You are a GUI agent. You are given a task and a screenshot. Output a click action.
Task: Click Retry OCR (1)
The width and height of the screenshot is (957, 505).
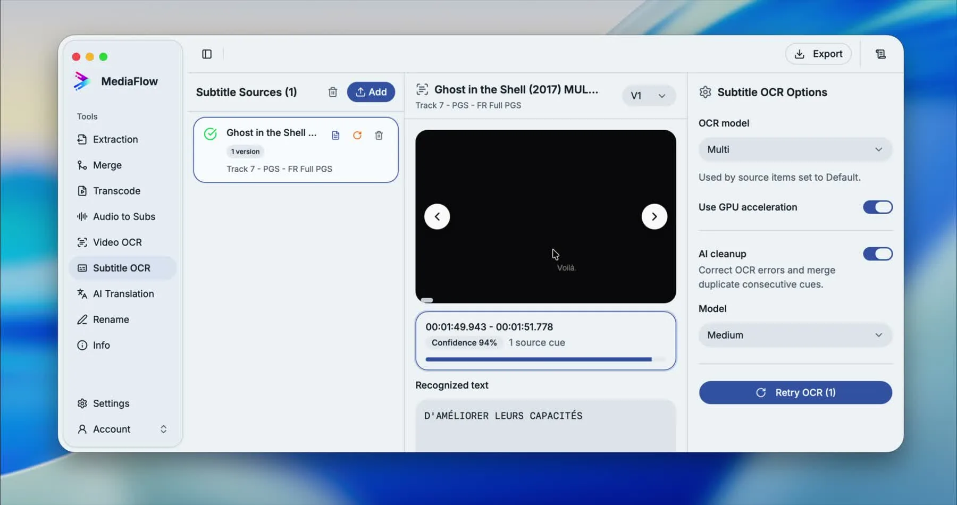[795, 393]
